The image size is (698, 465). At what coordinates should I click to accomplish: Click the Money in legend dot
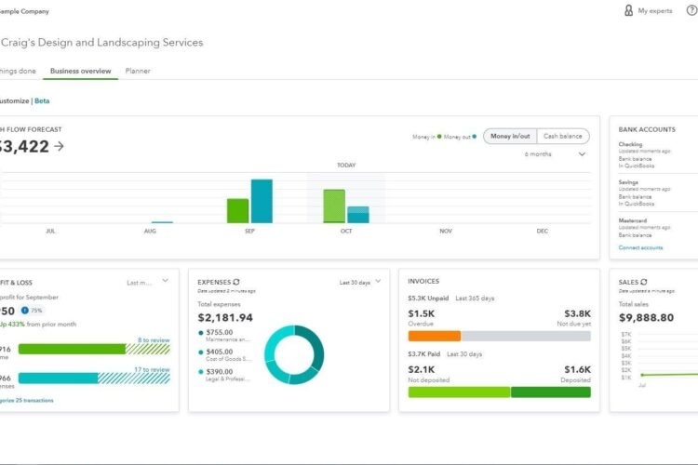pyautogui.click(x=439, y=137)
